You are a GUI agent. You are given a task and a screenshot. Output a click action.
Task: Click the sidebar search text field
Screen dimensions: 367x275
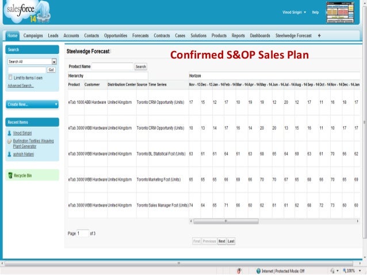(27, 69)
